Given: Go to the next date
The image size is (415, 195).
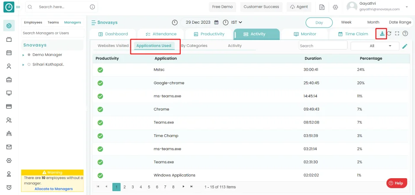Looking at the screenshot, I should tap(226, 22).
